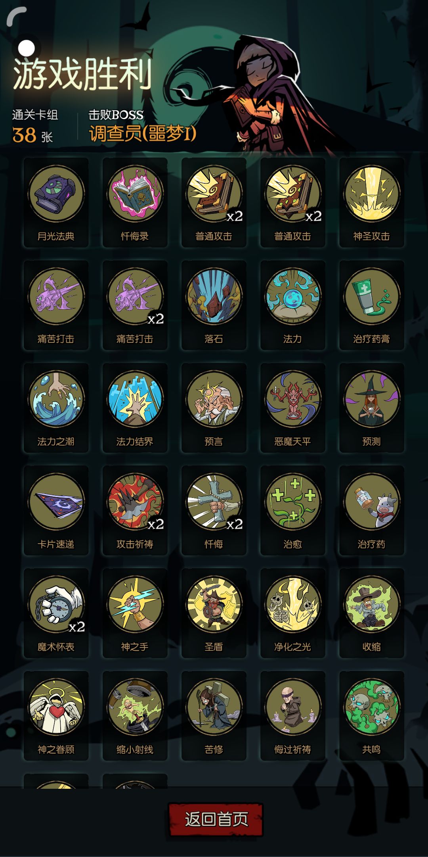Open the 忏悔录 pink book card

[x=135, y=202]
